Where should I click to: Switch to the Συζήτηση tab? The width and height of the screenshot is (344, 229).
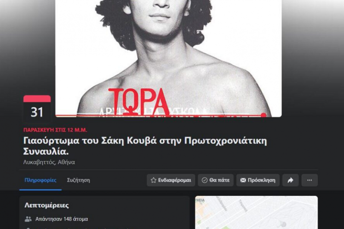click(78, 180)
